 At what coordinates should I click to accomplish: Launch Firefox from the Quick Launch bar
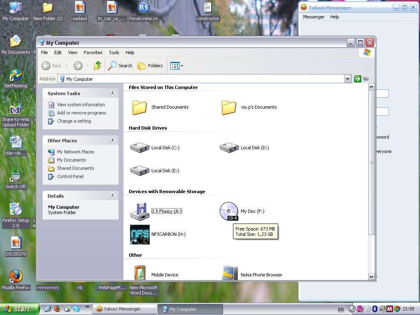(57, 309)
